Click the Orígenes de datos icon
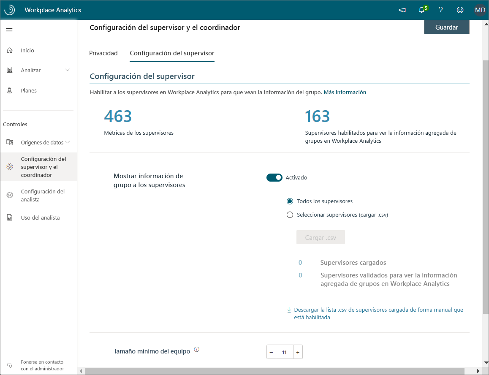 (x=10, y=143)
